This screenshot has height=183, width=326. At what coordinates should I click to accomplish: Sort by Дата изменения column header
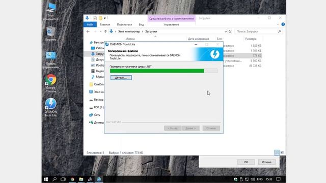tap(198, 39)
